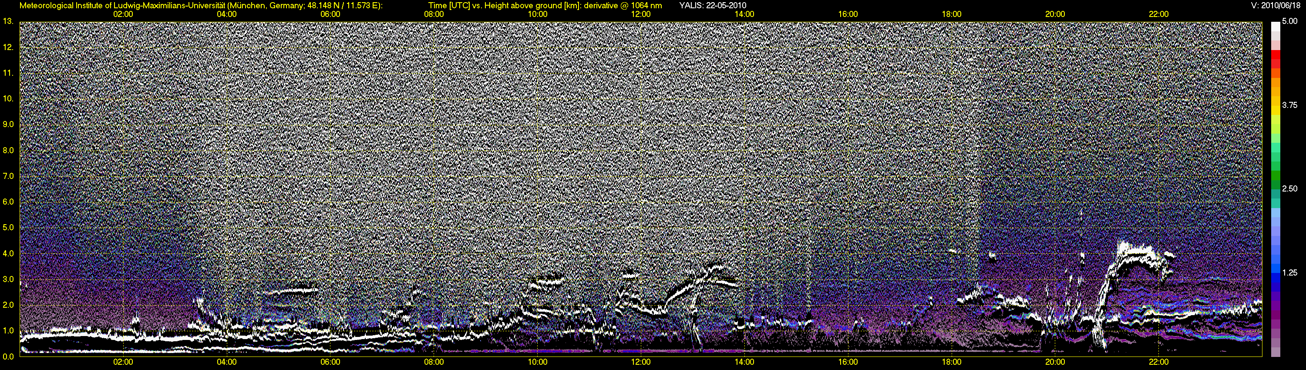Click the '5.0' height axis label
The image size is (1306, 370).
pyautogui.click(x=8, y=228)
